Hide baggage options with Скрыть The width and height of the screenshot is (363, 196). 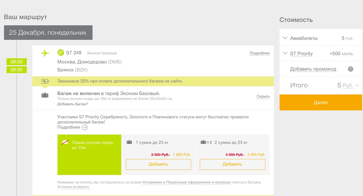click(x=263, y=96)
